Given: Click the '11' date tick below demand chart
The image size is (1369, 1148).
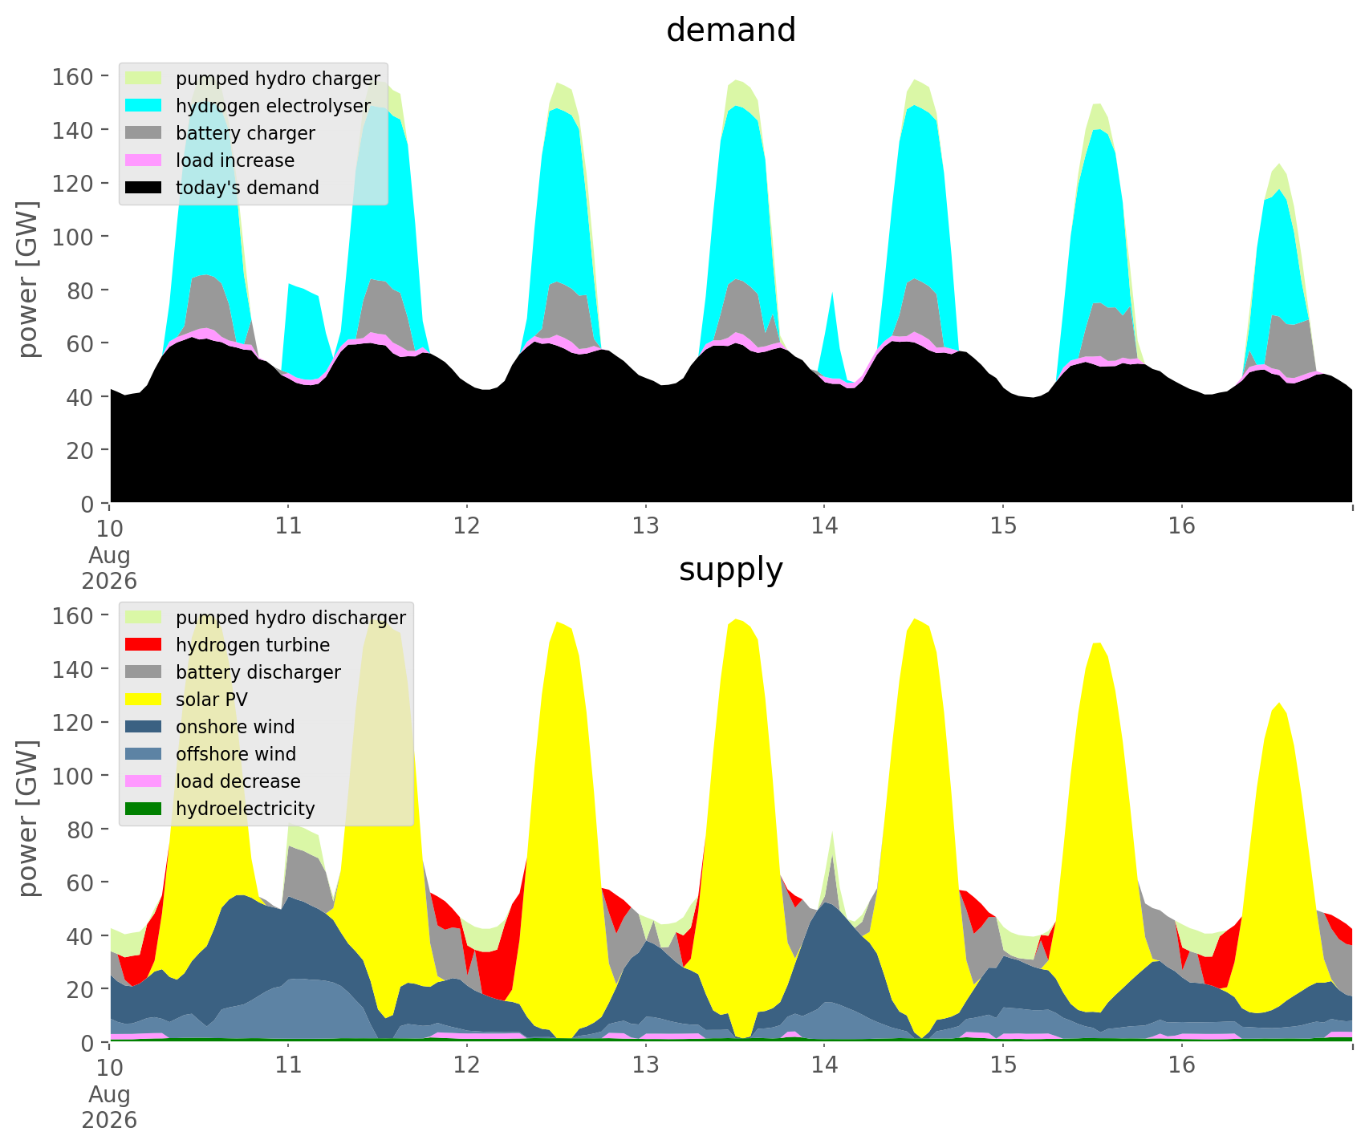Looking at the screenshot, I should click(288, 526).
